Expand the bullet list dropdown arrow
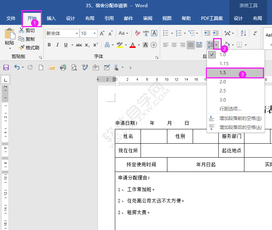The height and width of the screenshot is (230, 272). point(172,33)
